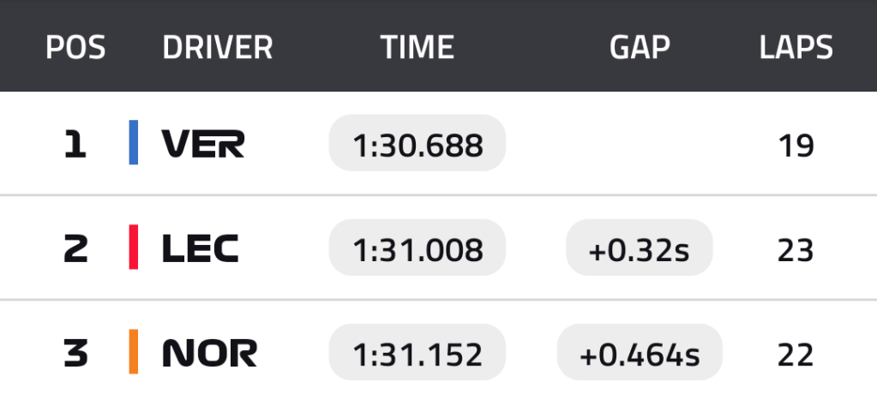Viewport: 877px width, 399px height.
Task: Click the GAP column header
Action: click(640, 48)
